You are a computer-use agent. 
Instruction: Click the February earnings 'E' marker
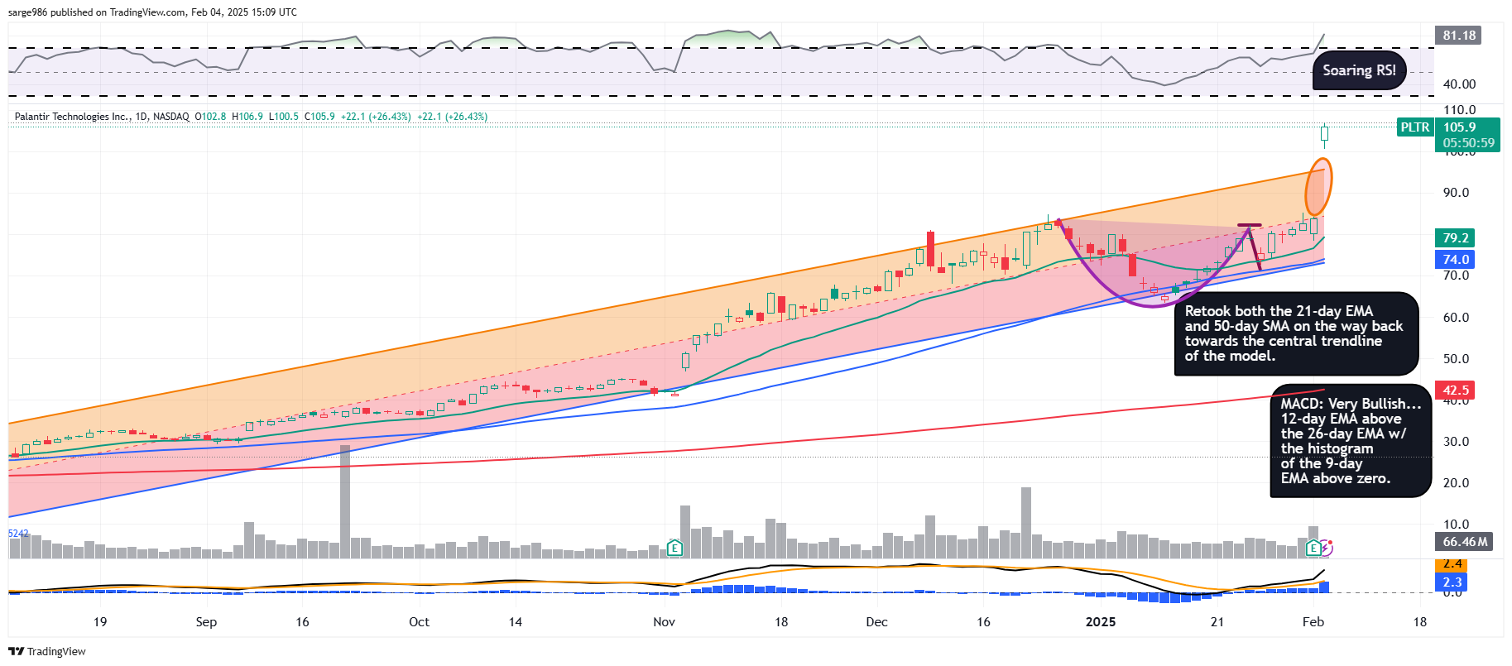(1313, 548)
